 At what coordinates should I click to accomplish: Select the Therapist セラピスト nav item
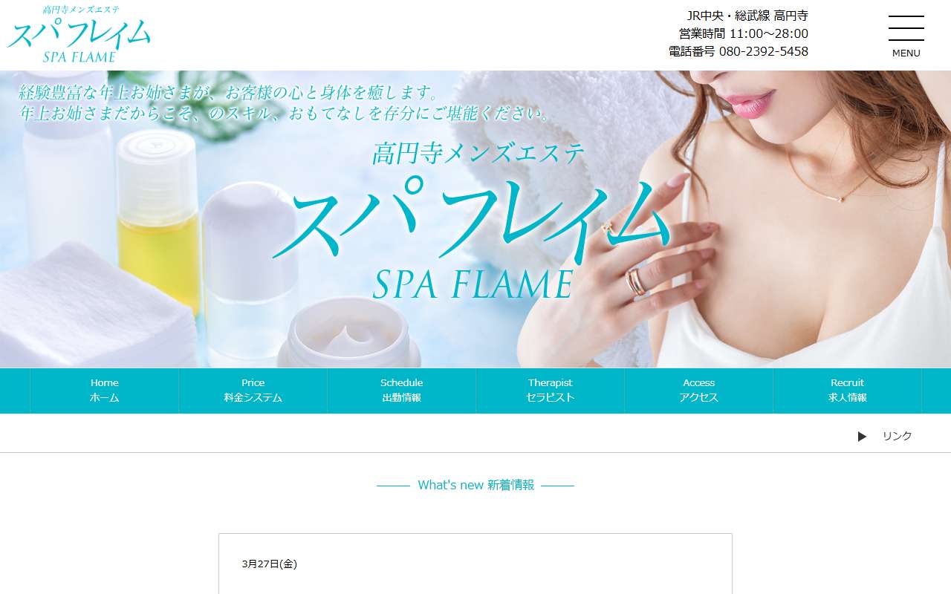550,391
